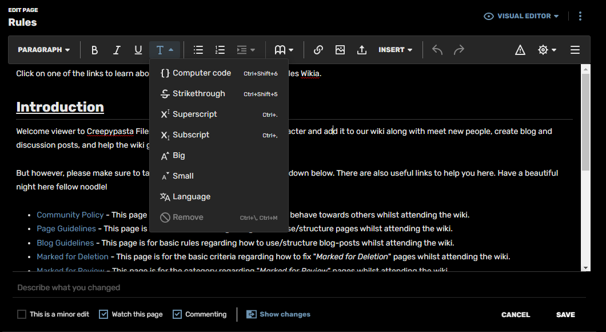Click the Introduction heading
Screen dimensions: 606x332
click(x=60, y=107)
